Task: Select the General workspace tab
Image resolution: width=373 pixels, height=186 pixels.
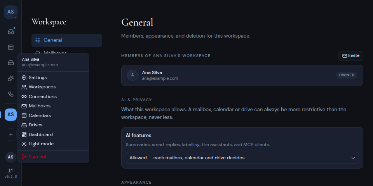Action: pyautogui.click(x=67, y=40)
